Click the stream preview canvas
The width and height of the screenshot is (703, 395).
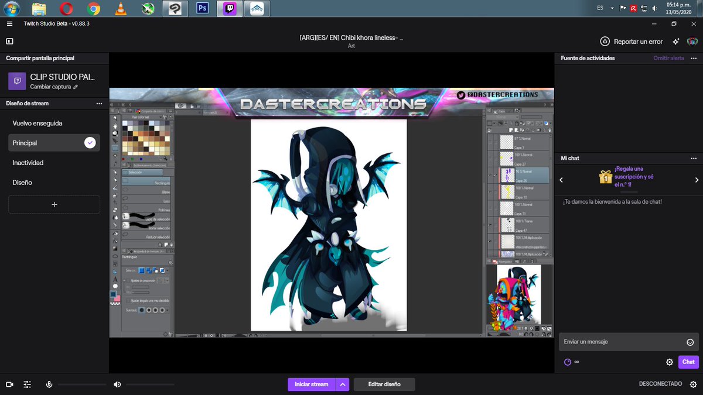pos(332,212)
